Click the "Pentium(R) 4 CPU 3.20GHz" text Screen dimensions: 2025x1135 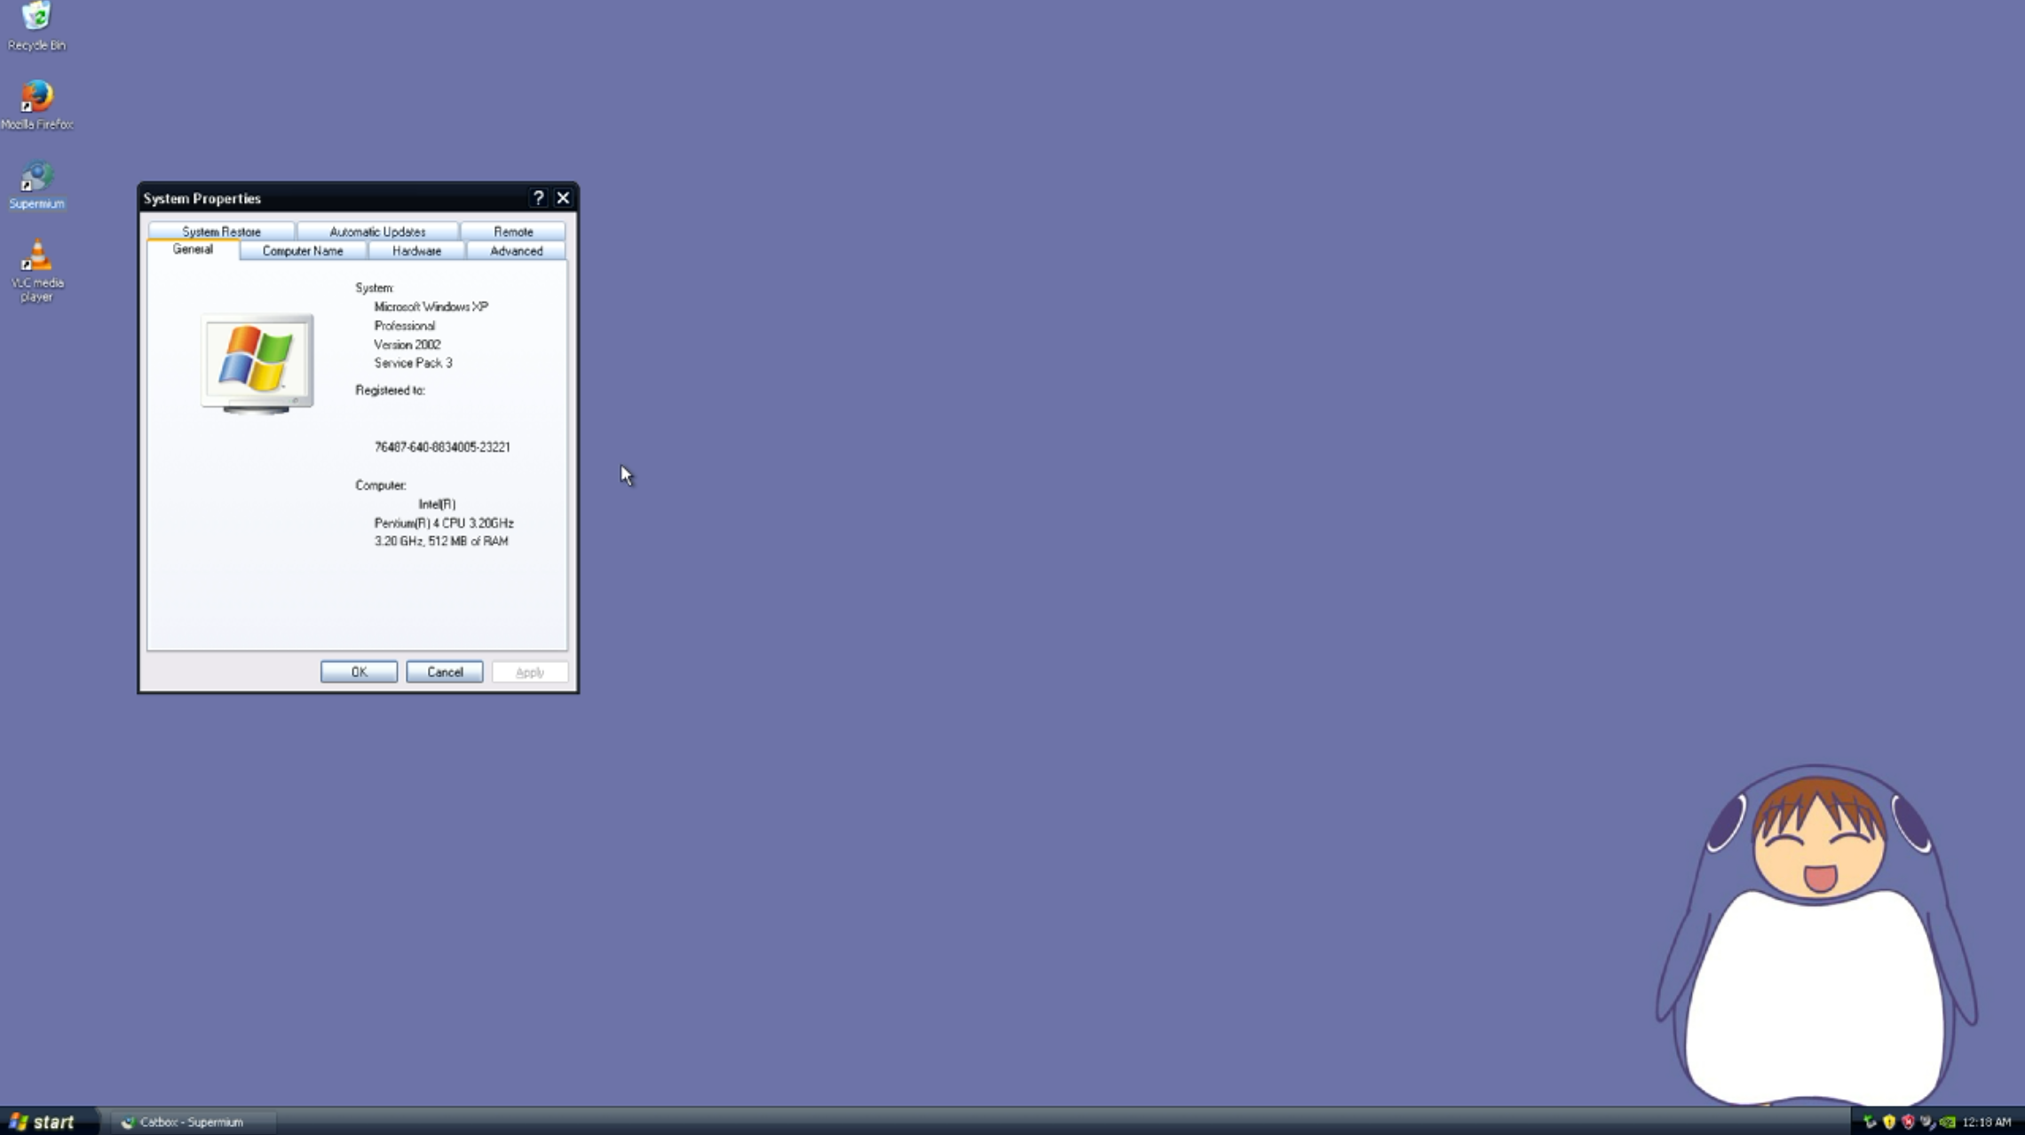tap(444, 523)
